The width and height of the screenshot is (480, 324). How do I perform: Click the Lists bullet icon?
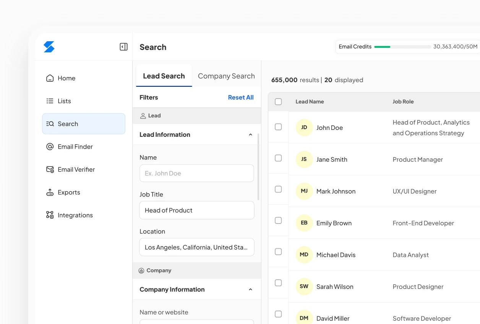pyautogui.click(x=50, y=101)
